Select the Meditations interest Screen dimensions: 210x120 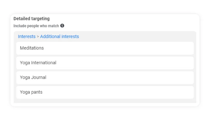tap(105, 48)
